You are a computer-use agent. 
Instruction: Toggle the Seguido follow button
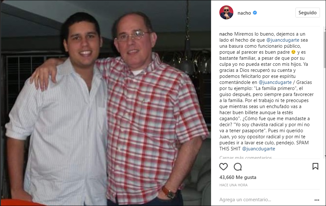pos(308,13)
